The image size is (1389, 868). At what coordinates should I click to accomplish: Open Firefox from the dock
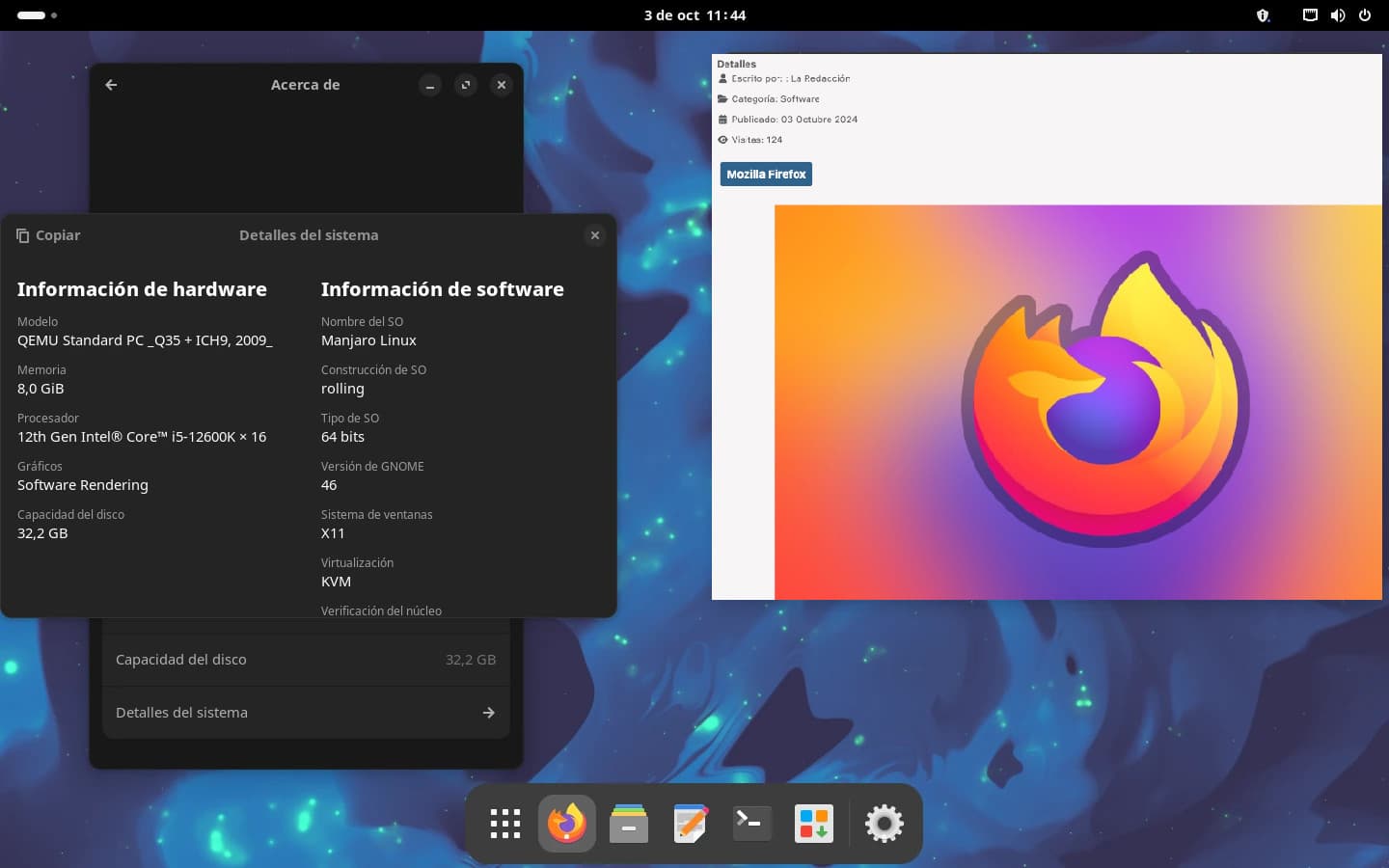coord(567,824)
